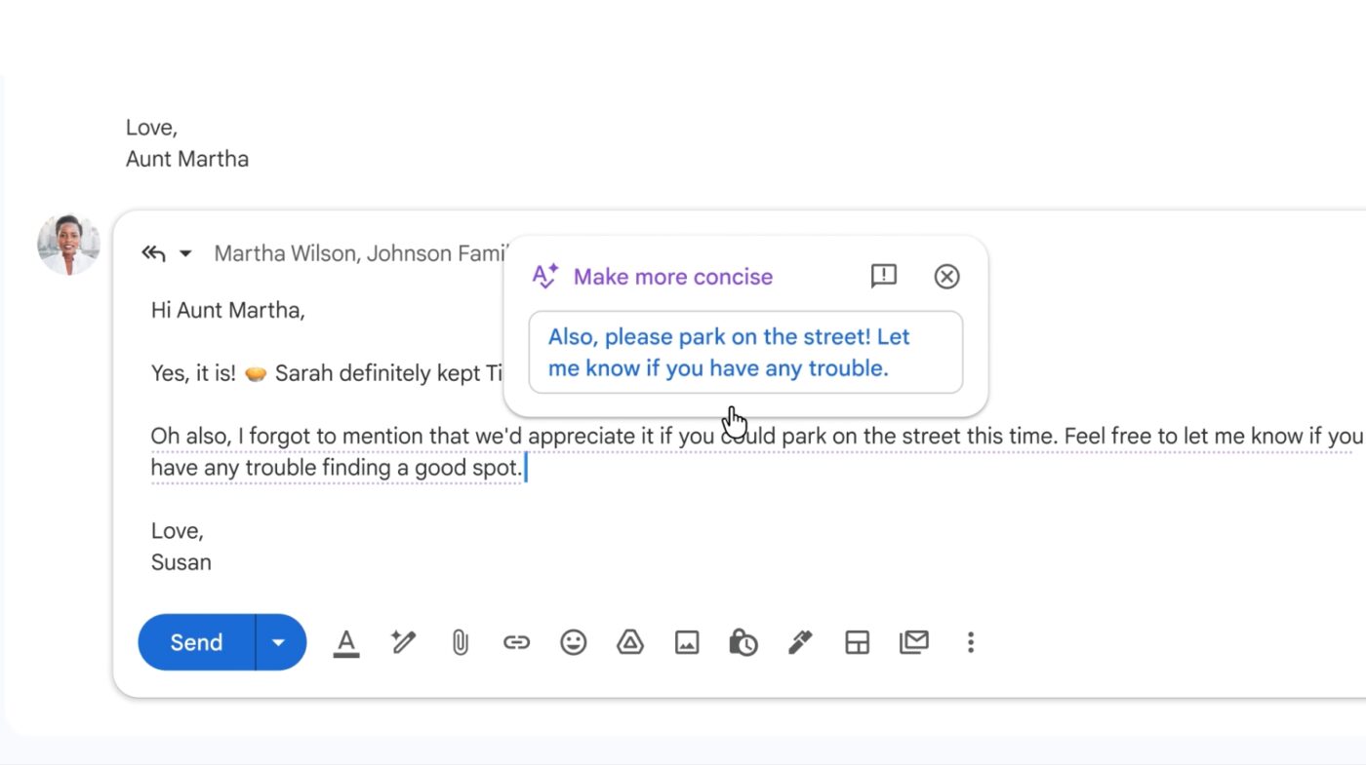Image resolution: width=1366 pixels, height=765 pixels.
Task: Enable multi-send mode
Action: click(913, 641)
